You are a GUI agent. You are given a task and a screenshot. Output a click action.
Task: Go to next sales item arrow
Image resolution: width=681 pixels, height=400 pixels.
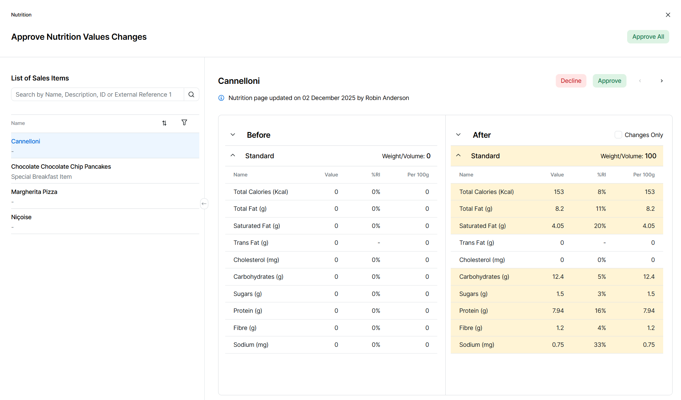[661, 81]
